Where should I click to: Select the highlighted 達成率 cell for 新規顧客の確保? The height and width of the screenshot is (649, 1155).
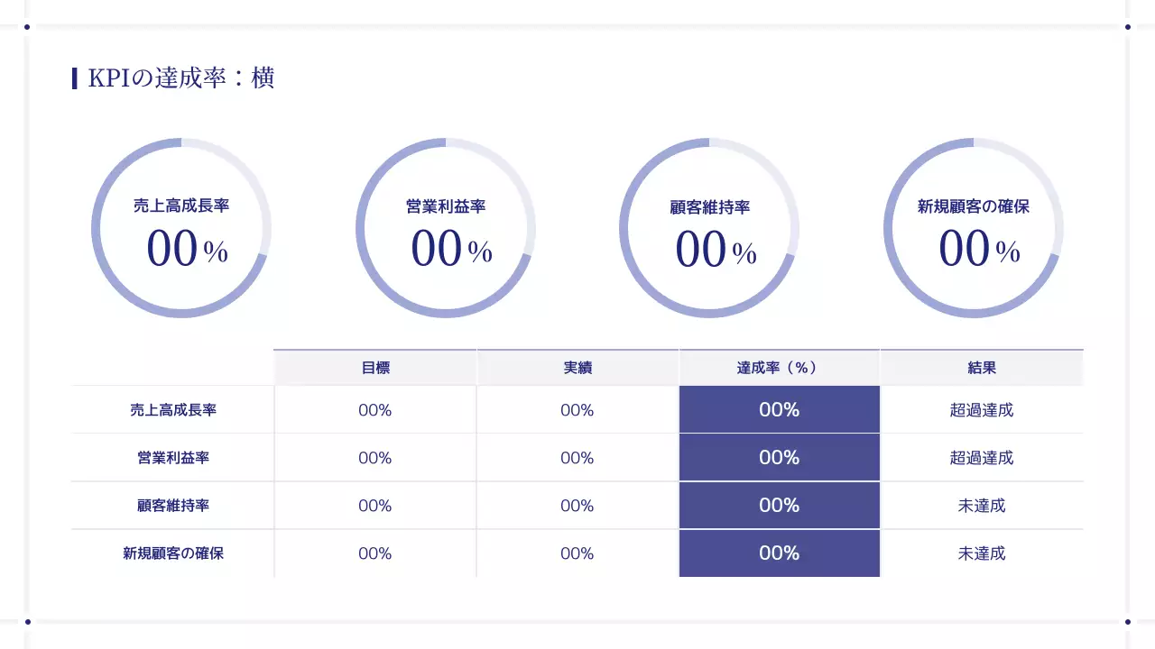pyautogui.click(x=779, y=553)
